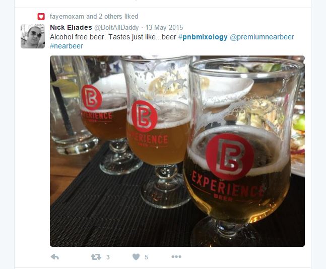Open the Nick Eliades display name link
326x269 pixels.
tap(71, 27)
